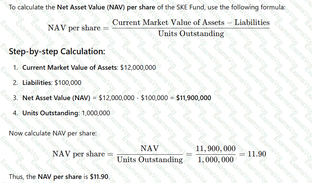Click the formula numerator 'Current Market Value of Assets − Liabilities'
Viewport: 312px width, 183px height.
(191, 23)
